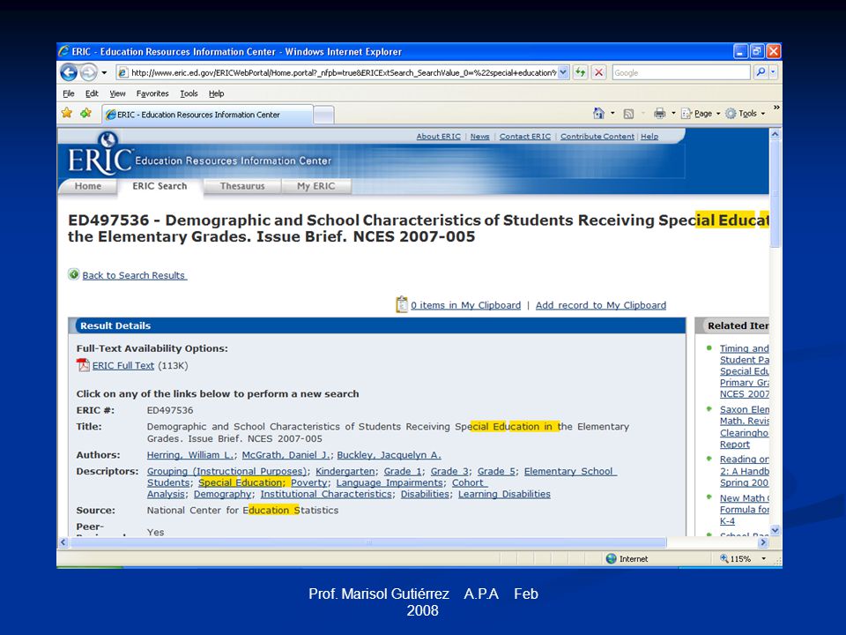Open the search provider dropdown arrow

[773, 71]
